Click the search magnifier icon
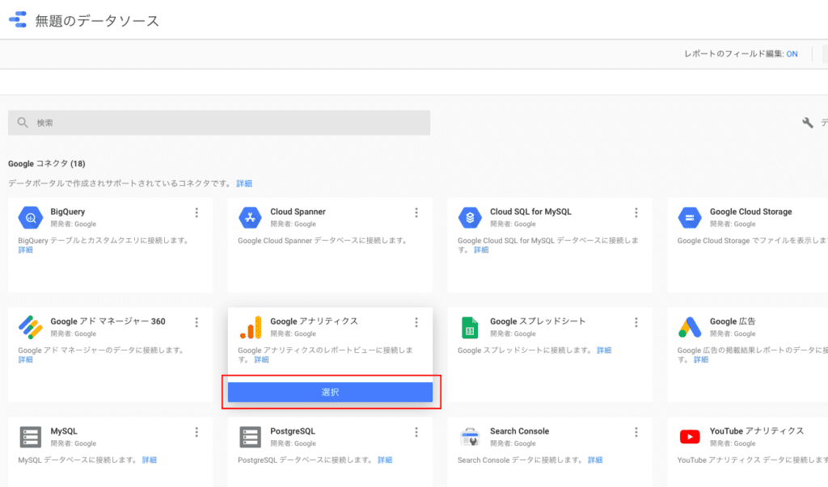This screenshot has width=828, height=487. [x=23, y=123]
